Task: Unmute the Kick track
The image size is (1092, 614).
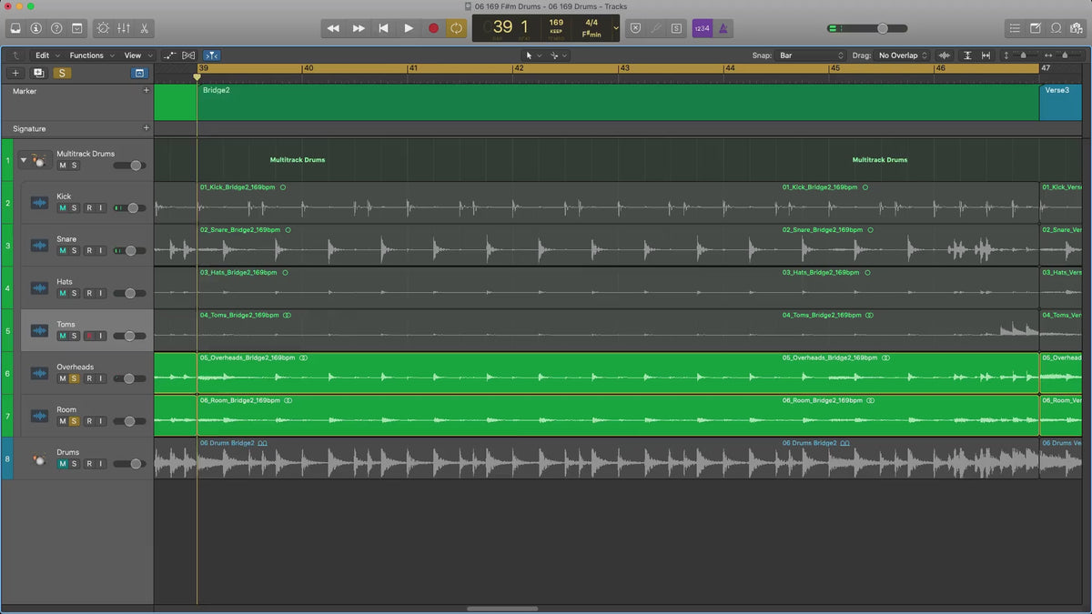Action: [x=63, y=208]
